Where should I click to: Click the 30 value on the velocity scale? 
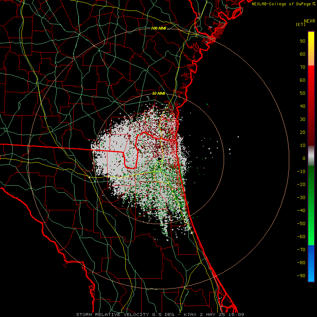click(303, 119)
